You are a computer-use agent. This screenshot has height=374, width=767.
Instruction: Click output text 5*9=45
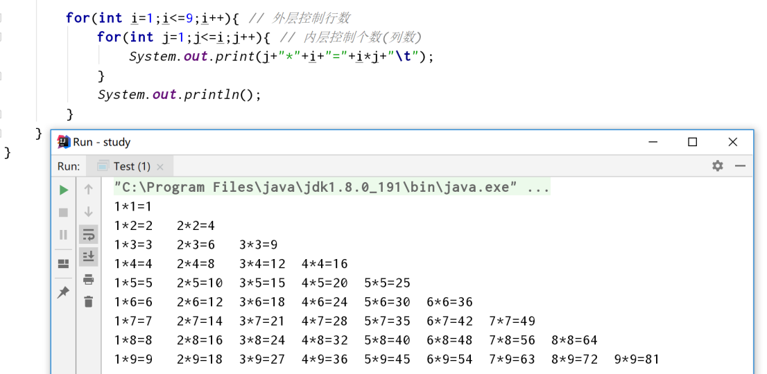[x=388, y=360]
